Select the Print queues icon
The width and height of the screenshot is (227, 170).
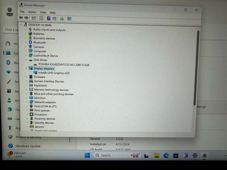pos(31,110)
